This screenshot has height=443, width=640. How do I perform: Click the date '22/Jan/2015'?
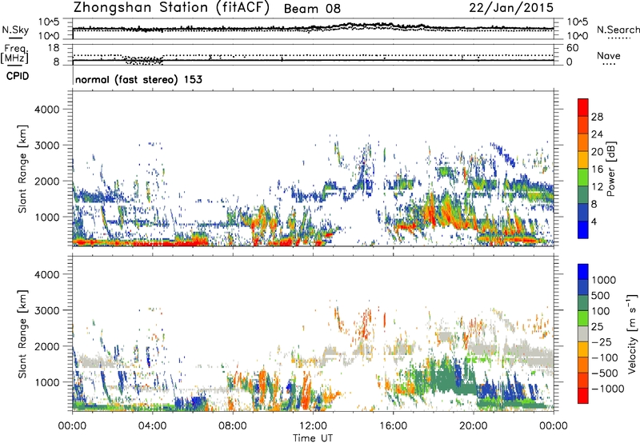tap(511, 8)
